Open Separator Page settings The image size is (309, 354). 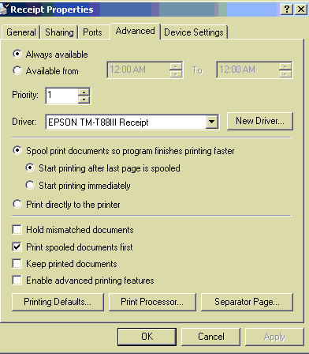click(247, 302)
